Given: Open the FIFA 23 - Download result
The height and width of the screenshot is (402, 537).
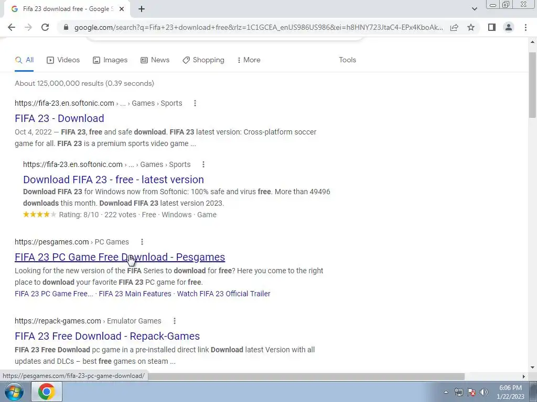Looking at the screenshot, I should point(59,118).
